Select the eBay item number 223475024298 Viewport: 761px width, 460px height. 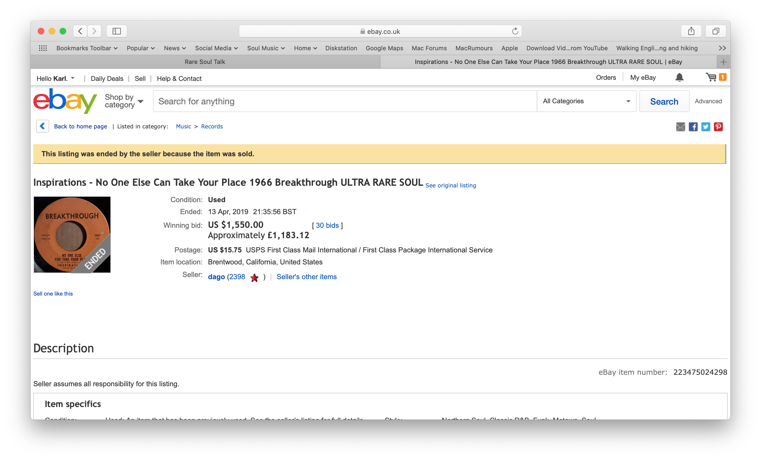(700, 372)
